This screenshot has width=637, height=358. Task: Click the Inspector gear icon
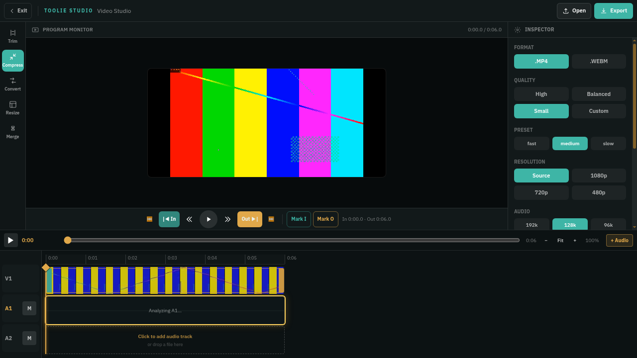point(518,30)
